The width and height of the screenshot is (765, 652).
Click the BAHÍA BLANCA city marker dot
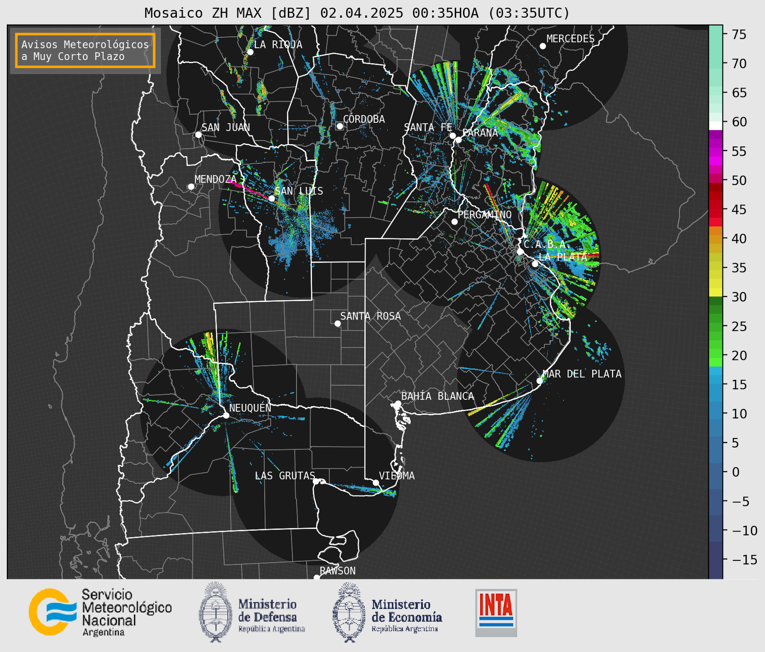pos(398,404)
